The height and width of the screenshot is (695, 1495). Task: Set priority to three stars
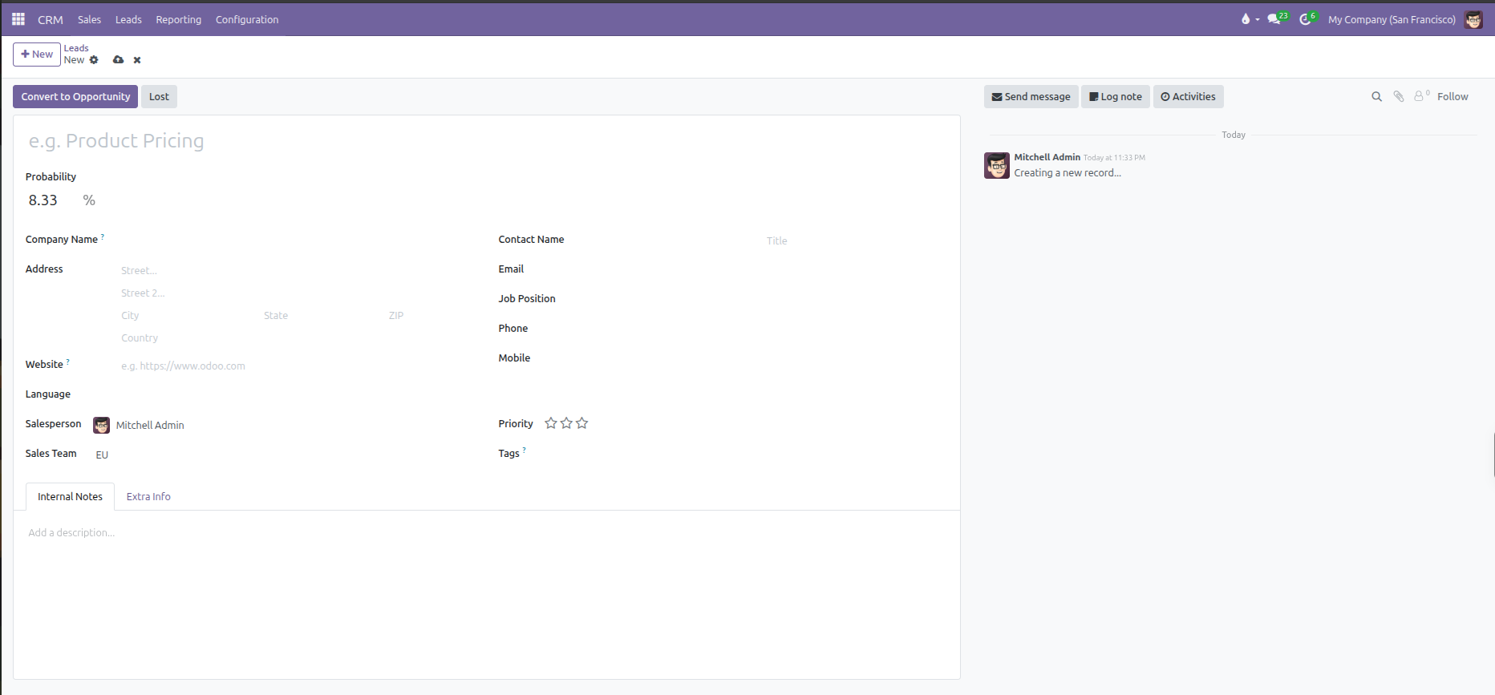(582, 423)
